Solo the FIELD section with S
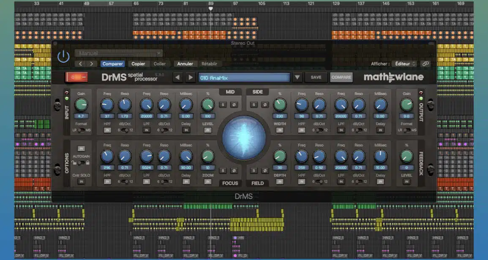The height and width of the screenshot is (260, 488). (x=254, y=171)
